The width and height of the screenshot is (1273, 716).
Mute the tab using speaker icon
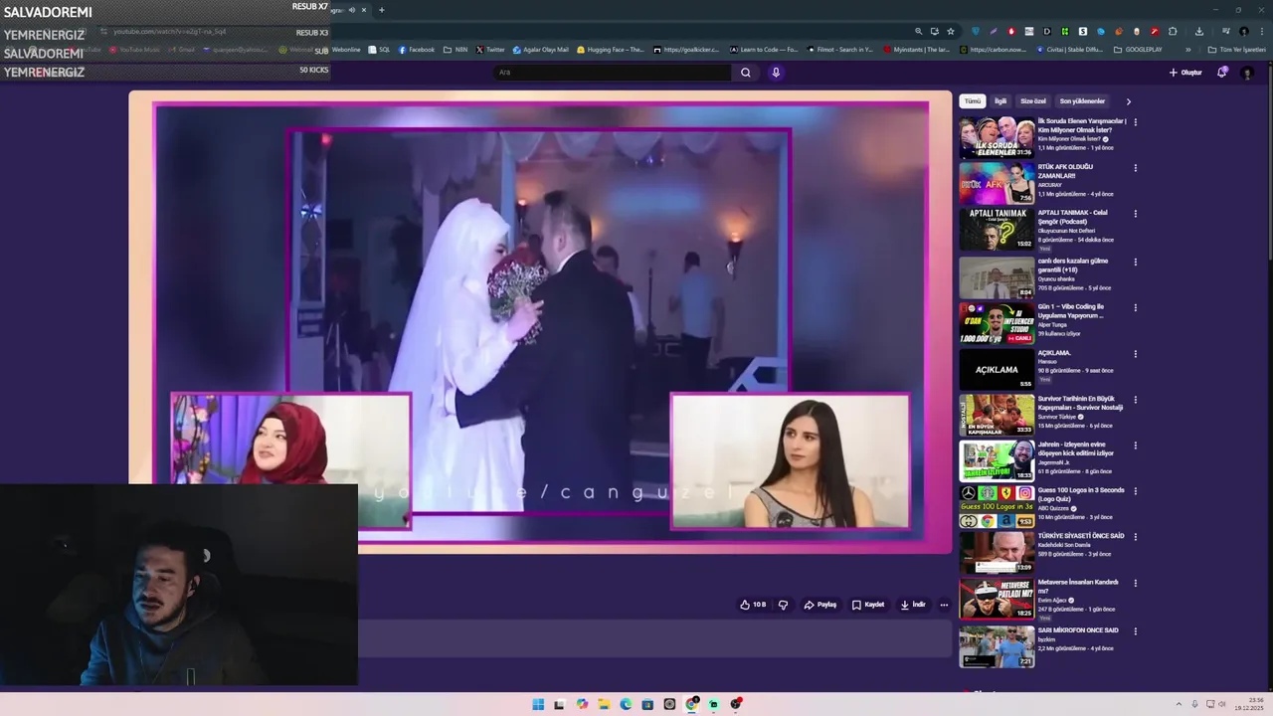pyautogui.click(x=352, y=10)
